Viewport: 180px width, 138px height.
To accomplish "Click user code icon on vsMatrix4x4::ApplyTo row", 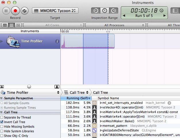I will (x=94, y=112).
